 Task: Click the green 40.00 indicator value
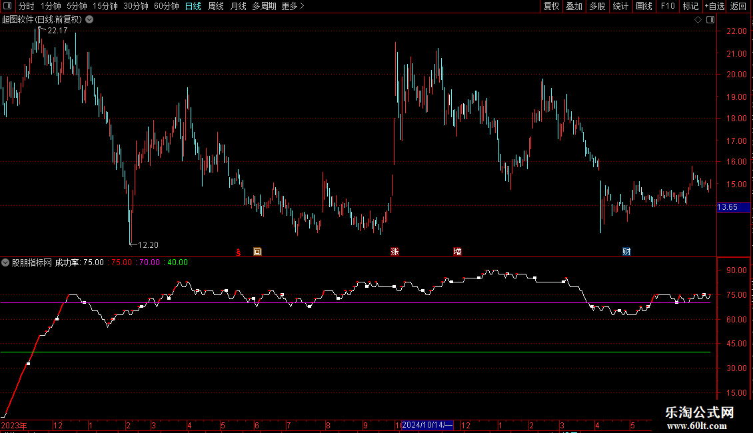click(x=176, y=262)
